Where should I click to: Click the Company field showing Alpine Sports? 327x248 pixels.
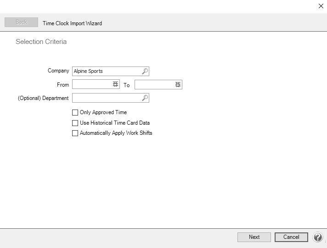point(107,72)
